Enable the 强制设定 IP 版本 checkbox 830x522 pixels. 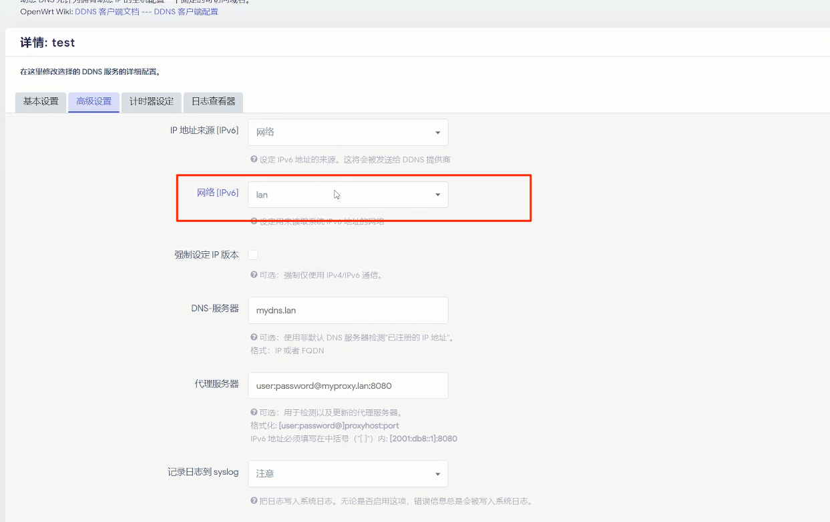253,255
